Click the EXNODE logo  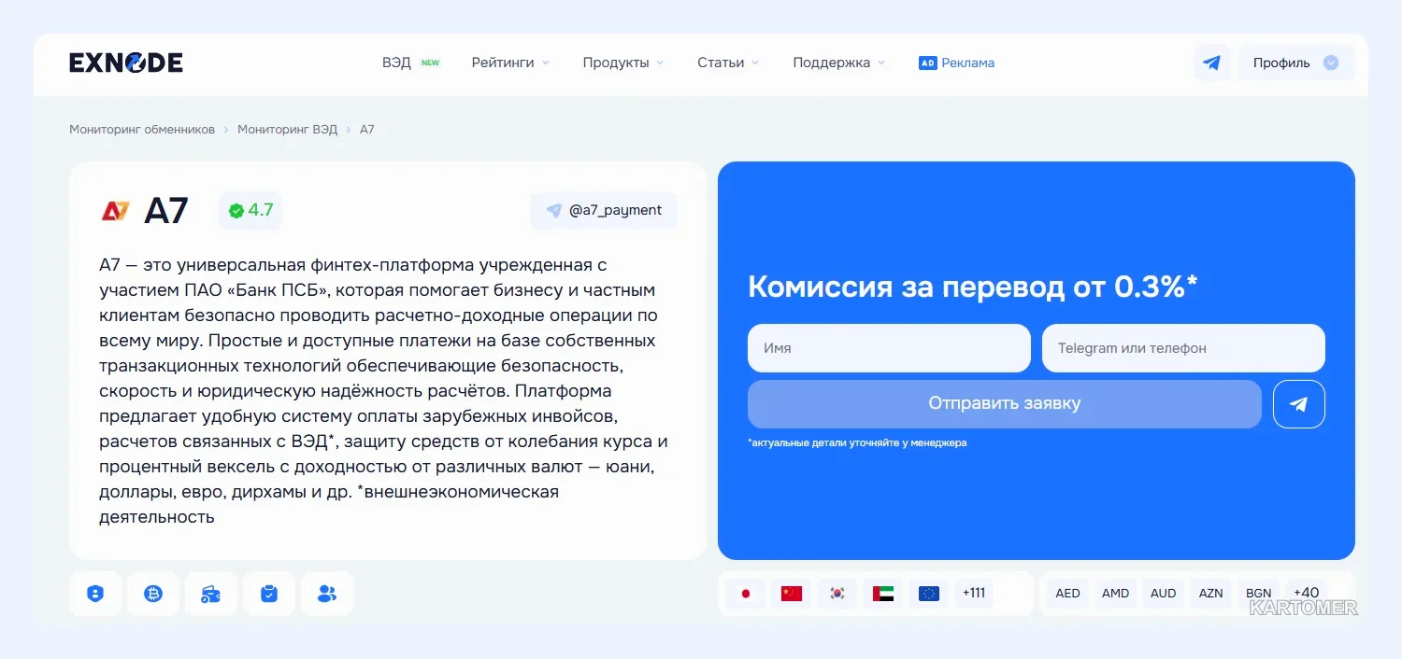click(126, 63)
